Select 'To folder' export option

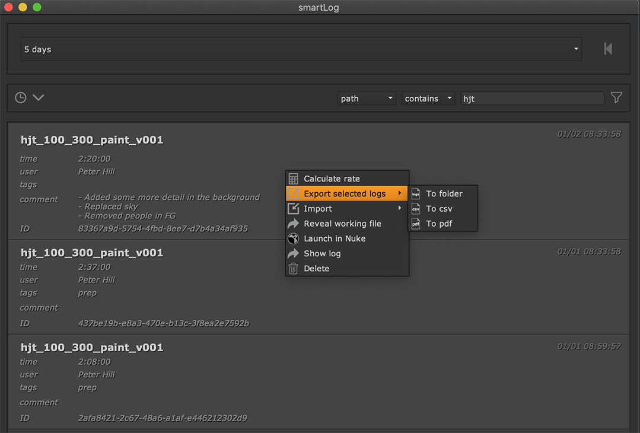[x=444, y=194]
